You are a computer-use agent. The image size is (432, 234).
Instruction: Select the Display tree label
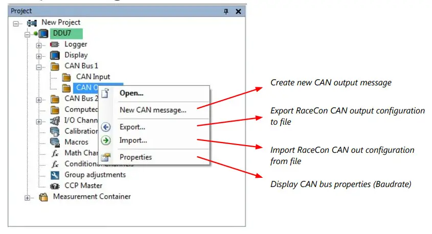pyautogui.click(x=76, y=55)
